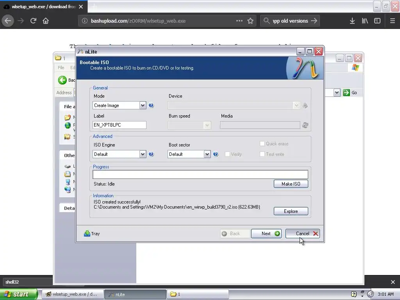Click the help icon next to Boot sector

216,154
